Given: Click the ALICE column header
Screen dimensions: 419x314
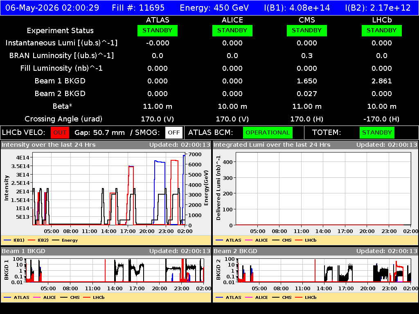Looking at the screenshot, I should (x=232, y=20).
